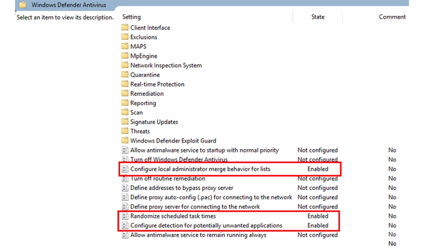This screenshot has height=248, width=424.
Task: Click the State column header
Action: (318, 17)
